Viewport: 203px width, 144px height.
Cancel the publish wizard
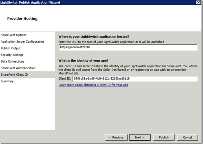click(187, 138)
